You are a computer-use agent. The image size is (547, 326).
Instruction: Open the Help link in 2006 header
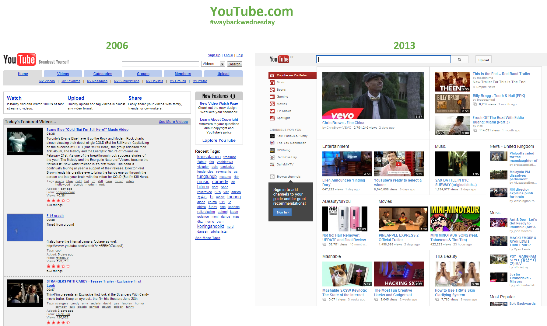(x=240, y=55)
